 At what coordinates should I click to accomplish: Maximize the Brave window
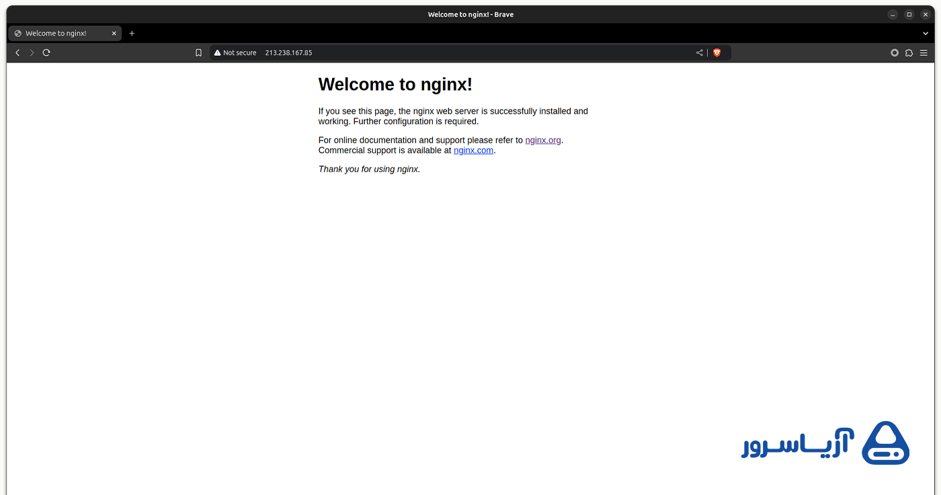909,14
